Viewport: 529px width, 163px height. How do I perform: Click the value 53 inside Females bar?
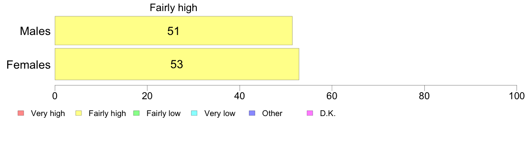[176, 64]
